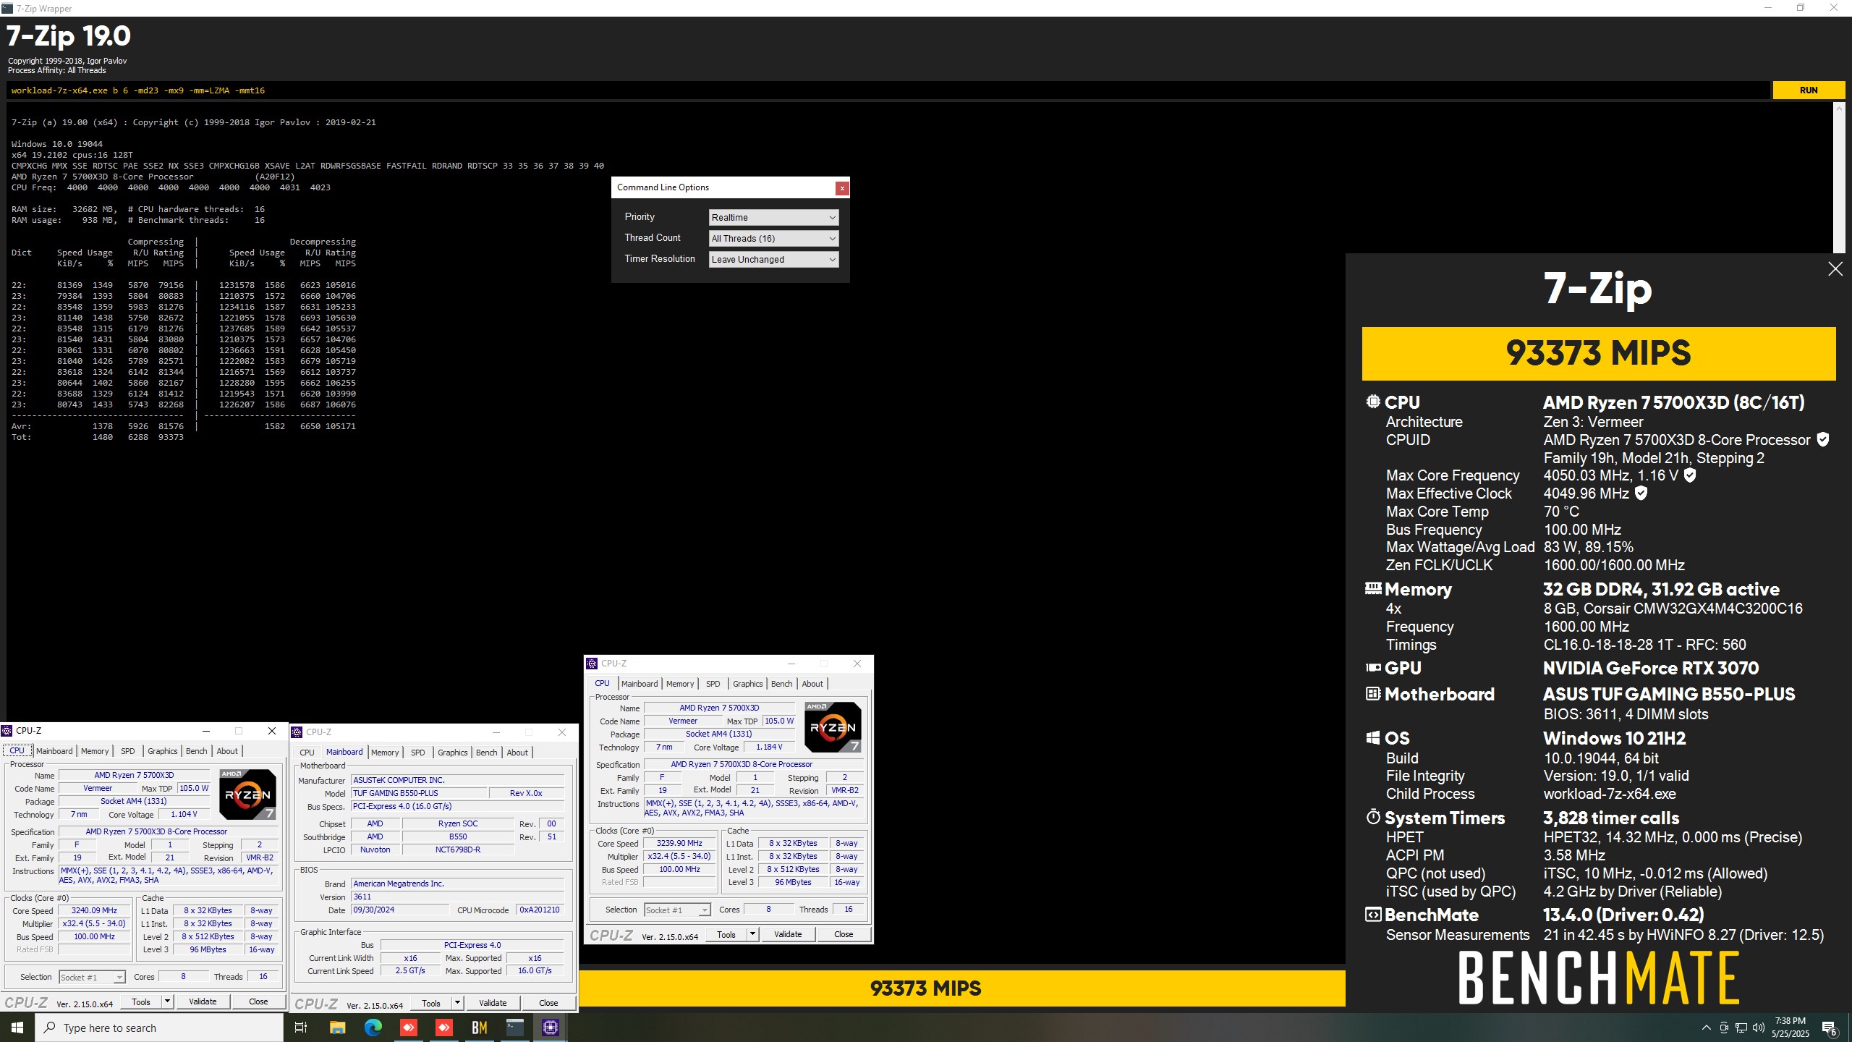Open the Windows Start menu
This screenshot has width=1852, height=1042.
[17, 1028]
